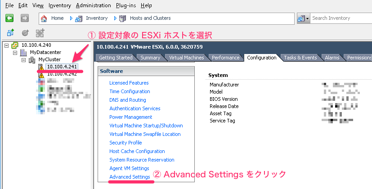Switch to the Summary tab
Screen dimensions: 372x189
coord(150,58)
